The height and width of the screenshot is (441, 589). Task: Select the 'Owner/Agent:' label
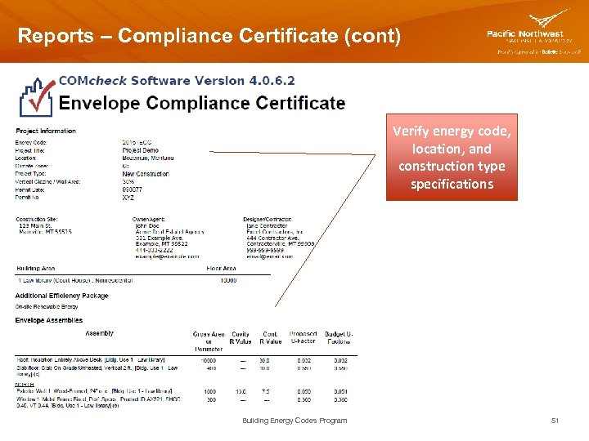click(148, 219)
